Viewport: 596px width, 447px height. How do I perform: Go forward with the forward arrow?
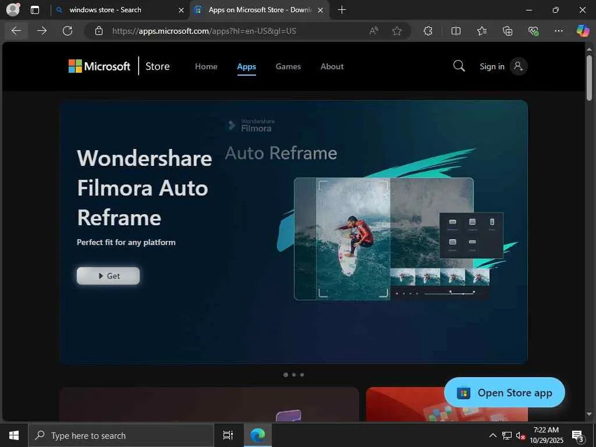click(x=42, y=31)
